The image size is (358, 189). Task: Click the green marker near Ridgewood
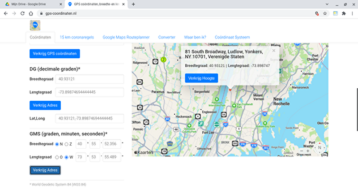pos(163,60)
